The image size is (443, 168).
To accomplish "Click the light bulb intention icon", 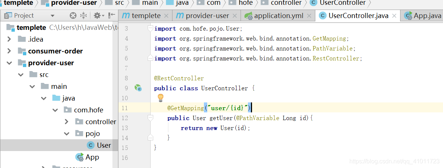I will pyautogui.click(x=161, y=98).
